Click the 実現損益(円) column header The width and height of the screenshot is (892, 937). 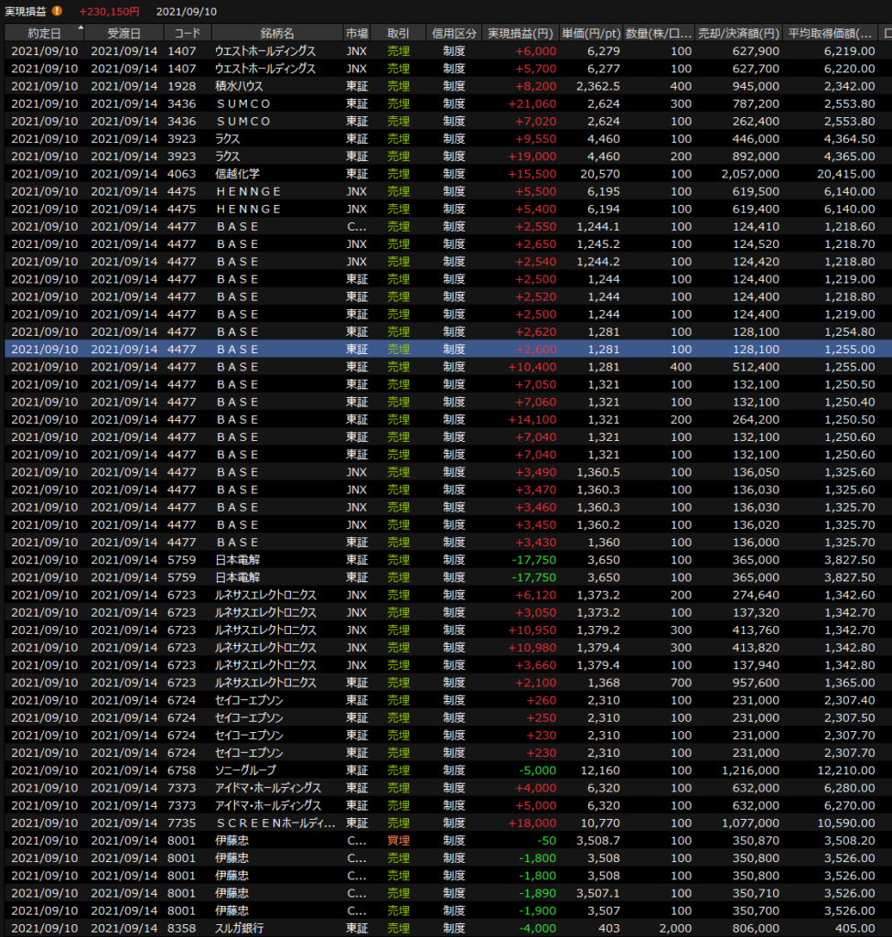(520, 33)
